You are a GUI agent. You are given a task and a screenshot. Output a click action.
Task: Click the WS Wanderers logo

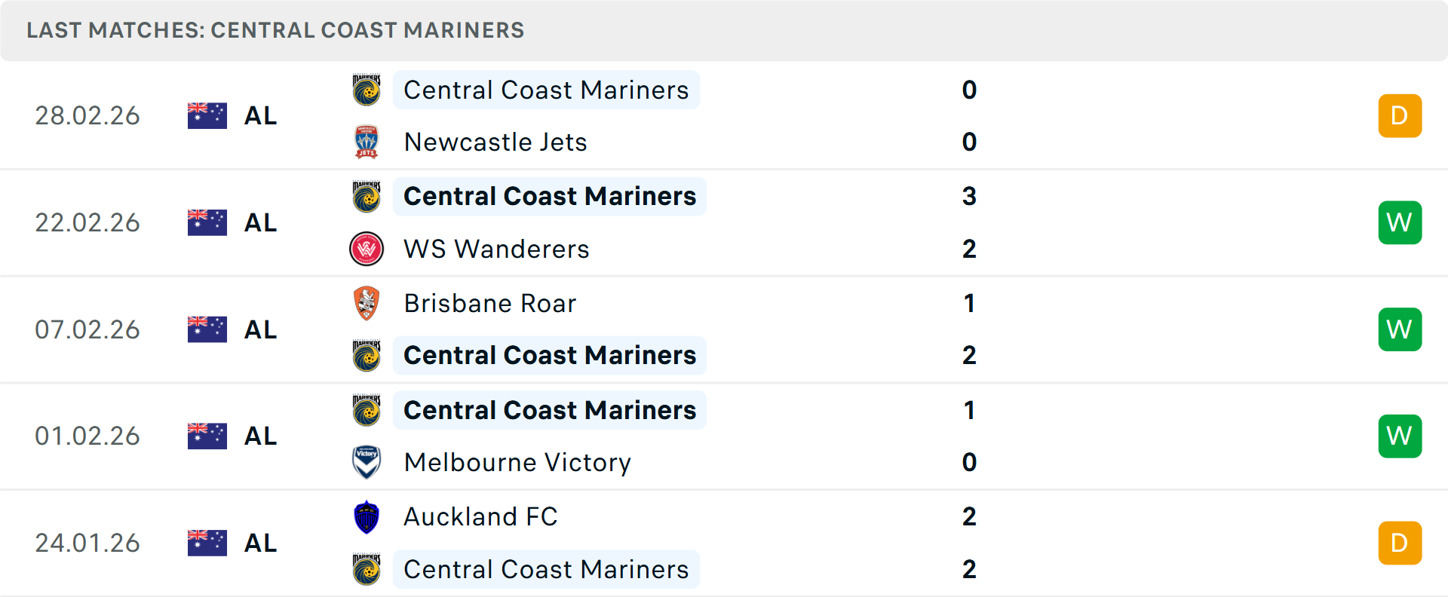pos(366,249)
